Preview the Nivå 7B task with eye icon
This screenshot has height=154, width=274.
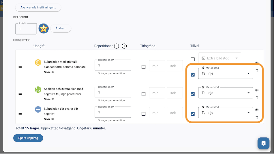coord(257,110)
